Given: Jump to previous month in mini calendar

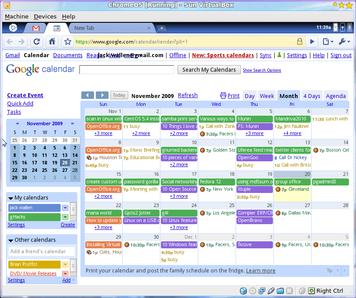Looking at the screenshot, I should [x=18, y=124].
